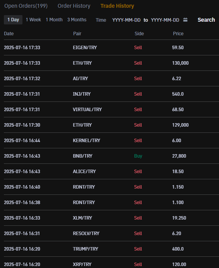Click the 68.50 price value

point(178,110)
